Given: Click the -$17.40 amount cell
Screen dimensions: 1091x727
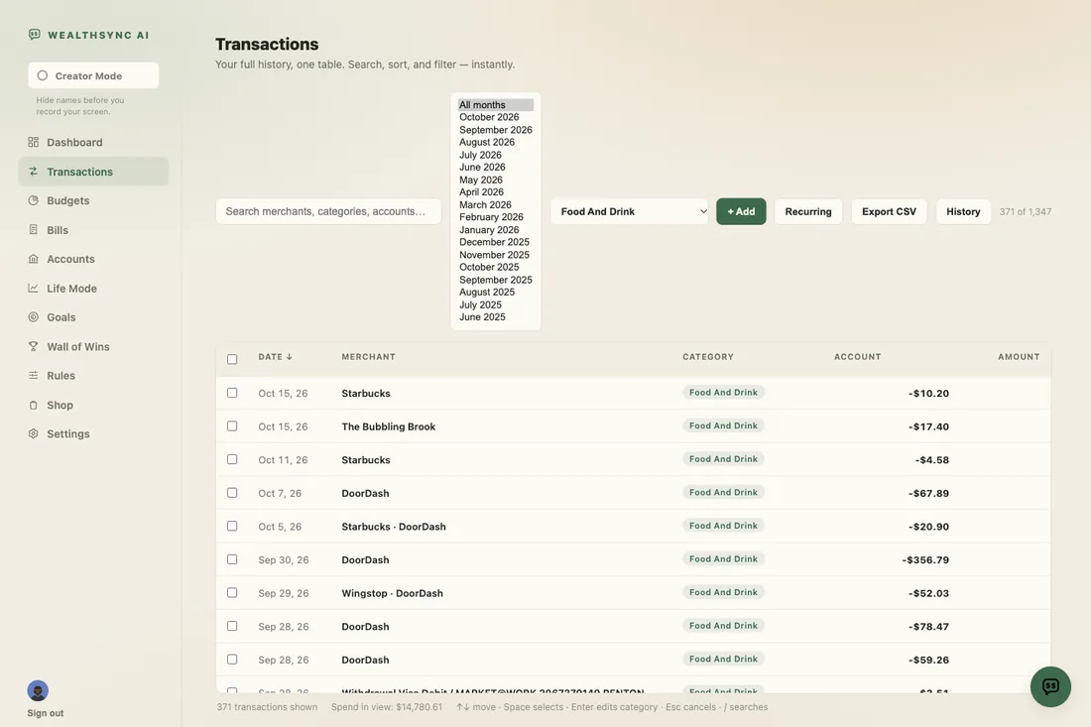Looking at the screenshot, I should [928, 426].
